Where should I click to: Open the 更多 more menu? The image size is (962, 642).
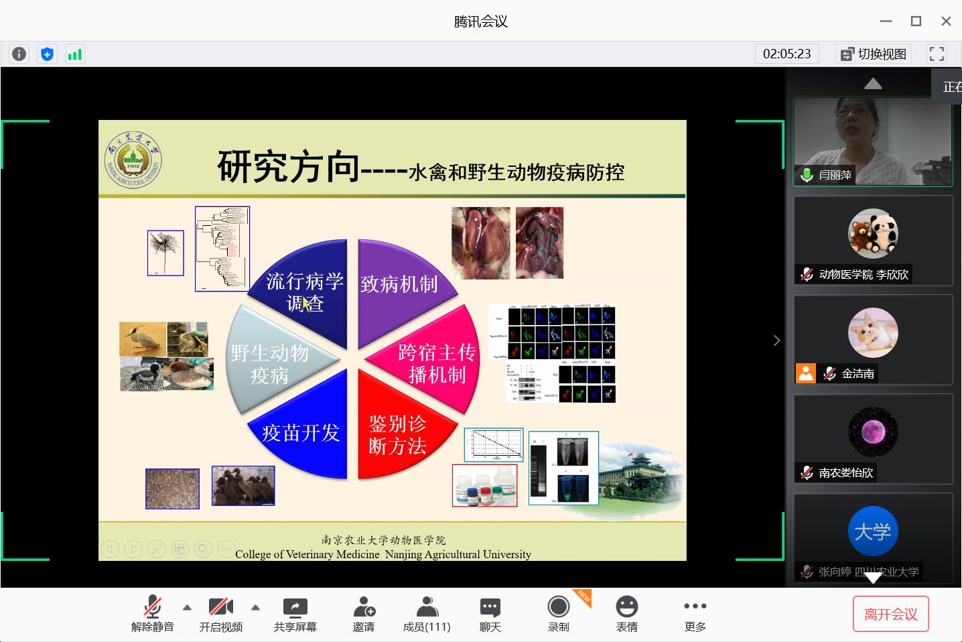pos(695,614)
